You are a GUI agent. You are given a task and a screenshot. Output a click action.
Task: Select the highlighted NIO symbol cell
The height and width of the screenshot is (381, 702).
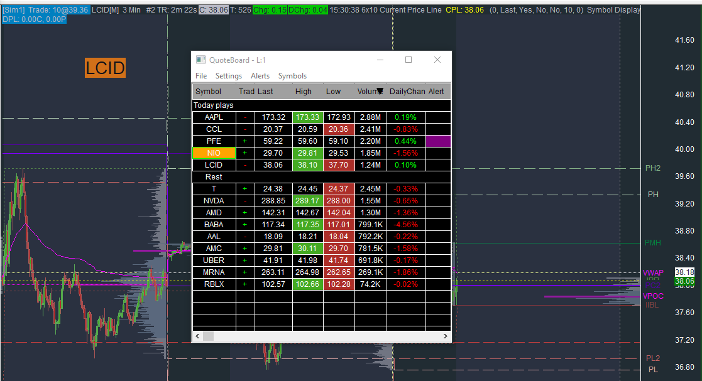tap(214, 153)
